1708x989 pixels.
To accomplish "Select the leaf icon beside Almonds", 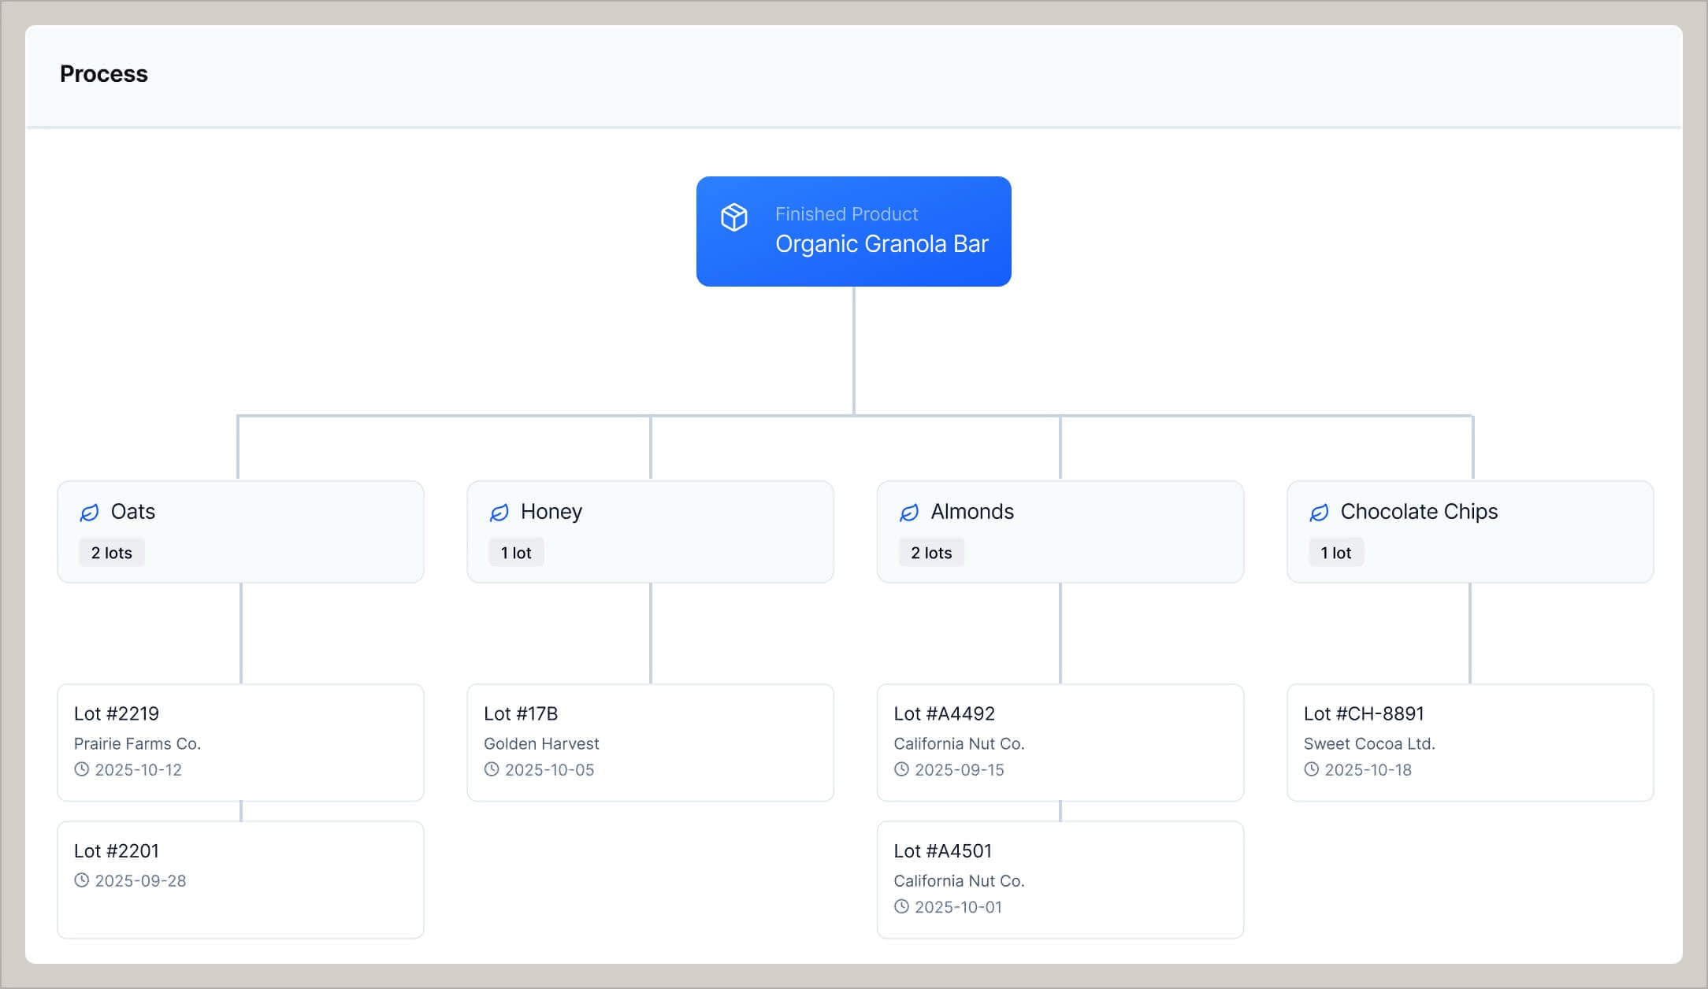I will (x=909, y=512).
